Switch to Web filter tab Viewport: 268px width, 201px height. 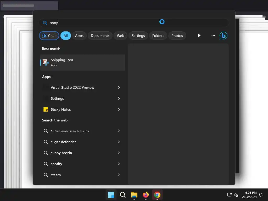[x=120, y=36]
